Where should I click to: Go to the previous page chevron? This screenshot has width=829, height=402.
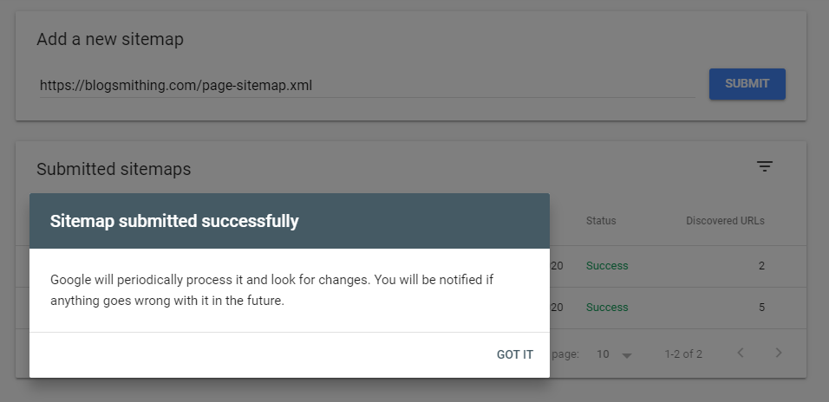click(741, 353)
